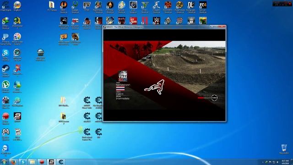
Task: Open Windows Explorer from the taskbar
Action: [x=32, y=162]
